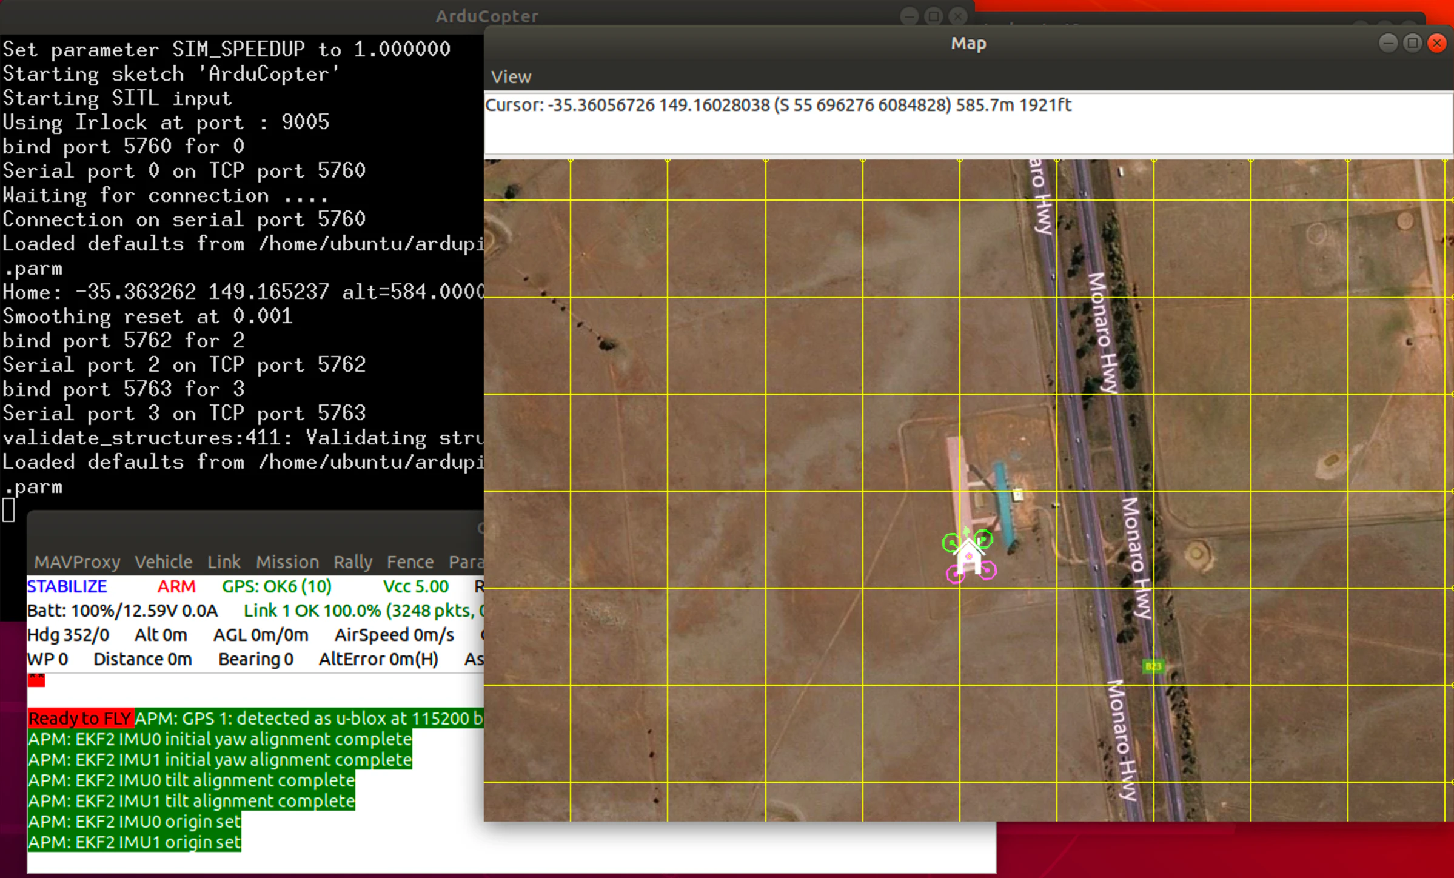Click the red Ready to FLY message
1454x878 pixels.
coord(81,719)
